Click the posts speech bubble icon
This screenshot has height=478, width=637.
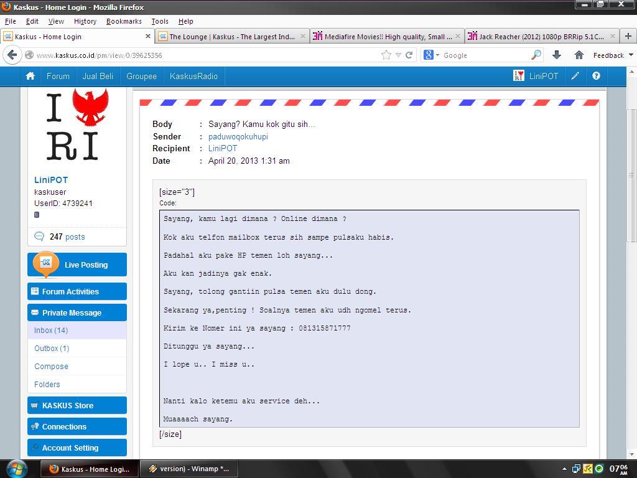[x=39, y=236]
